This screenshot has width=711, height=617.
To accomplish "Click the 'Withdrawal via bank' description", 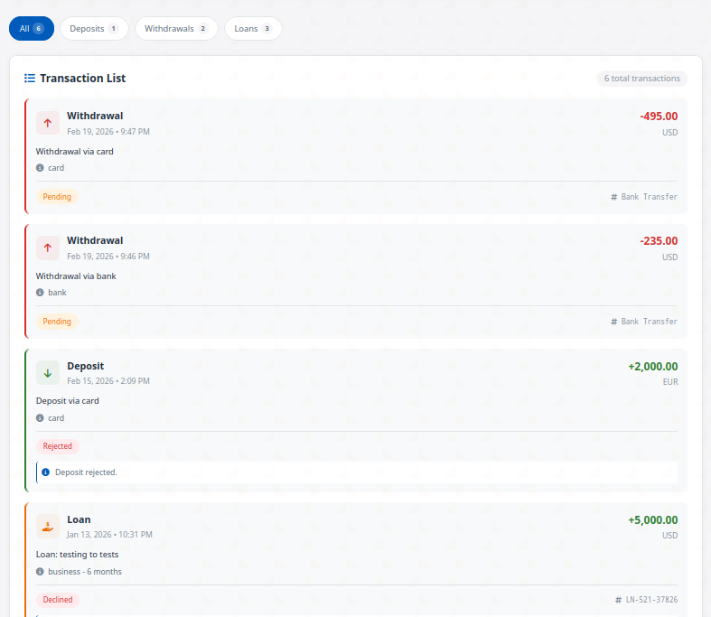I will (x=76, y=276).
